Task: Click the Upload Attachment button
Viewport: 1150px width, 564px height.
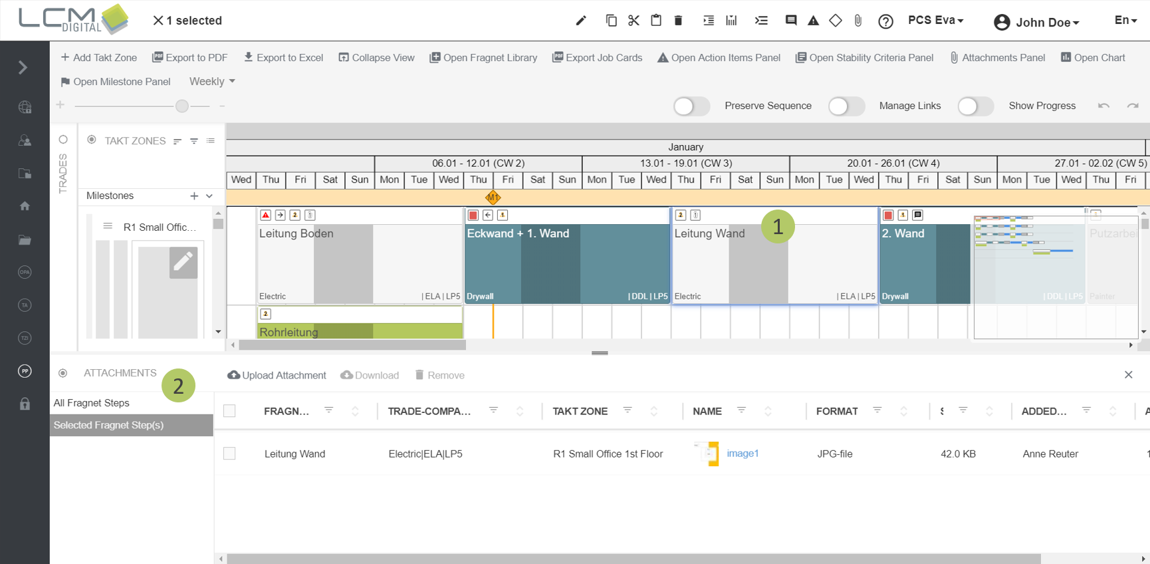Action: [x=277, y=375]
